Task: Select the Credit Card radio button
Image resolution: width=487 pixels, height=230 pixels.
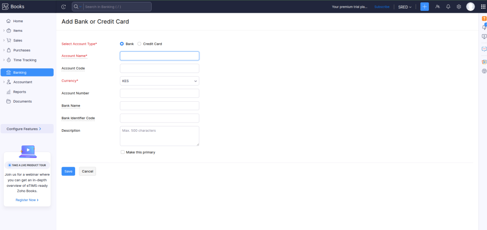Action: click(139, 44)
